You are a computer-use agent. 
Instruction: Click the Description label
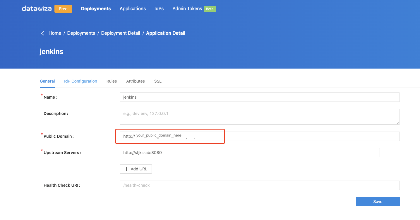click(x=56, y=114)
